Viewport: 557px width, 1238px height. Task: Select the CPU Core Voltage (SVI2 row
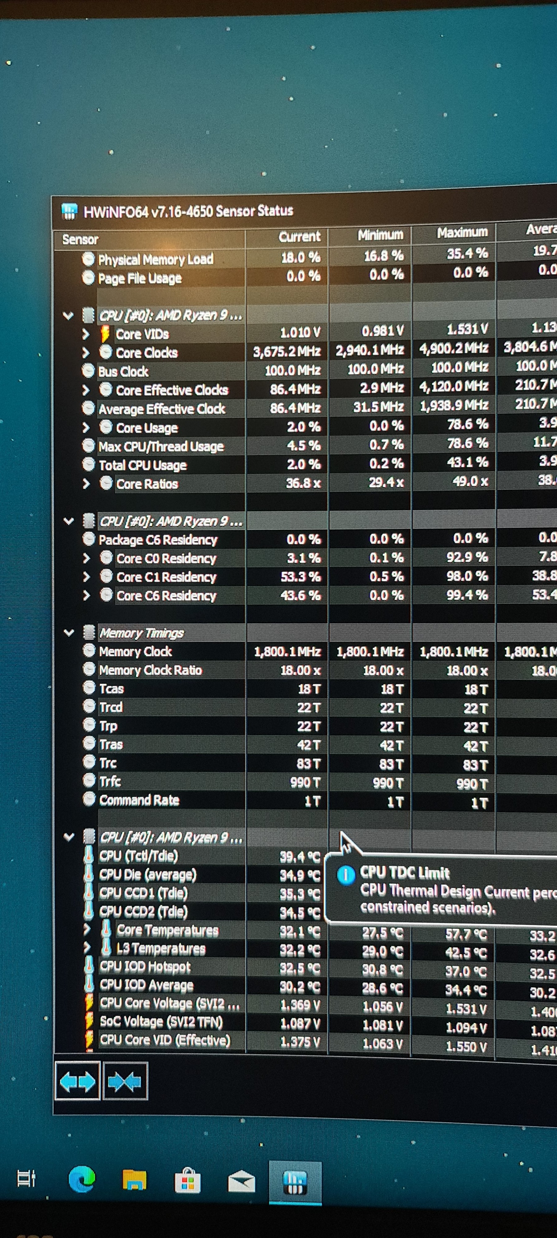(170, 1003)
